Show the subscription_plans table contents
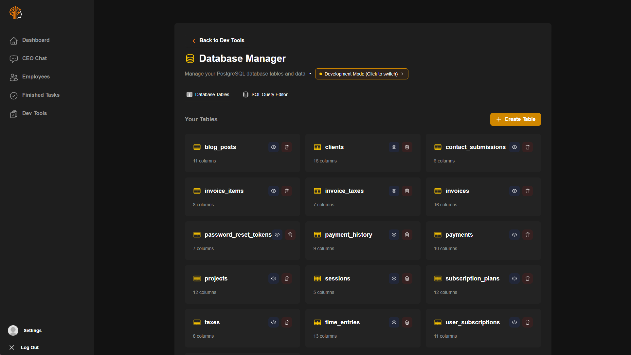This screenshot has height=355, width=631. point(514,279)
